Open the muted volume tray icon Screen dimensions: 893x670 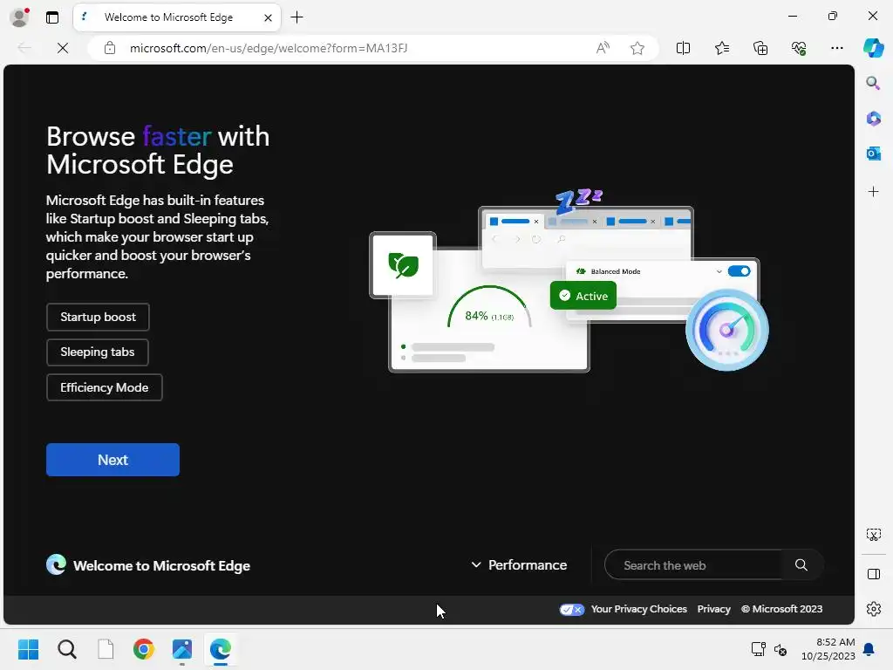pyautogui.click(x=781, y=649)
